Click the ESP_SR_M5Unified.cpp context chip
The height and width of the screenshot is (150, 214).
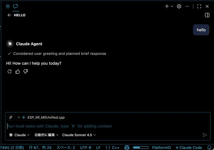[x=41, y=117]
